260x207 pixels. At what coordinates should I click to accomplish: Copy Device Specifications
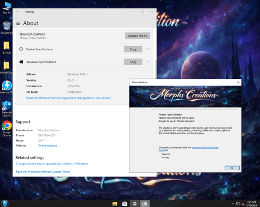[x=133, y=49]
